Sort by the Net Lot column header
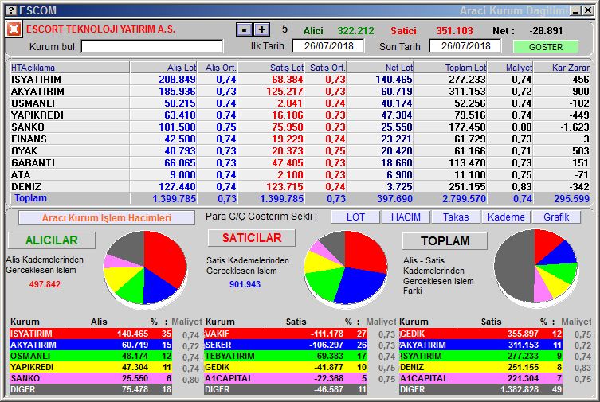Screen dimensions: 600x402 tap(381, 68)
